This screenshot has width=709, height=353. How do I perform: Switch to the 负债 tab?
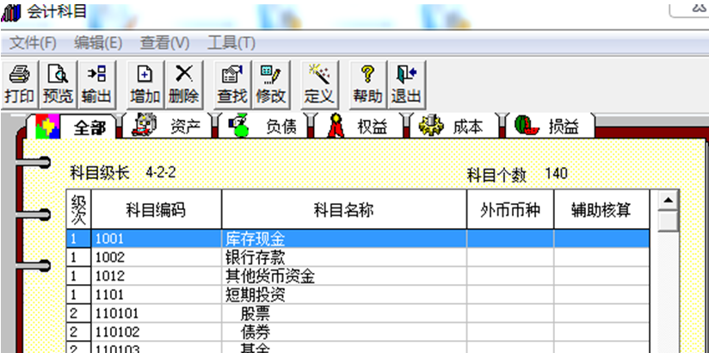[264, 127]
